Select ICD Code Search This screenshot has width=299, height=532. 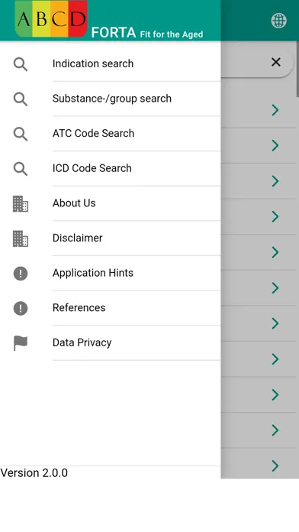[x=111, y=169]
